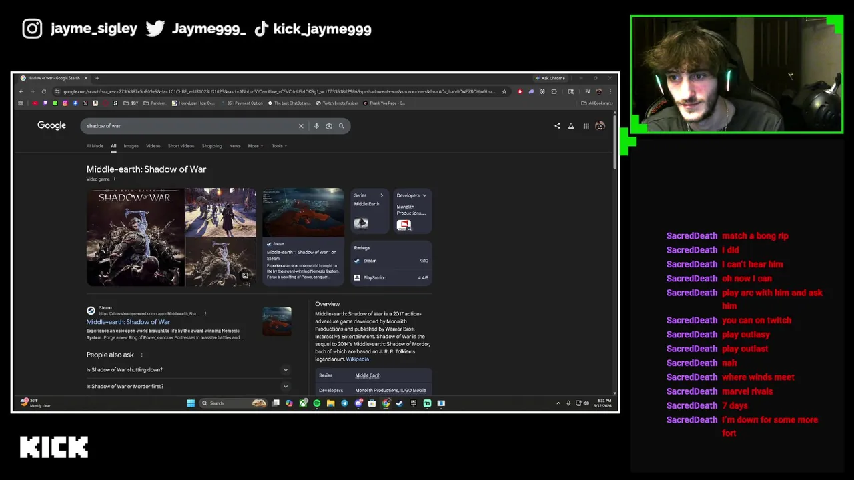Viewport: 854px width, 480px height.
Task: Open Spotify from taskbar
Action: 317,403
